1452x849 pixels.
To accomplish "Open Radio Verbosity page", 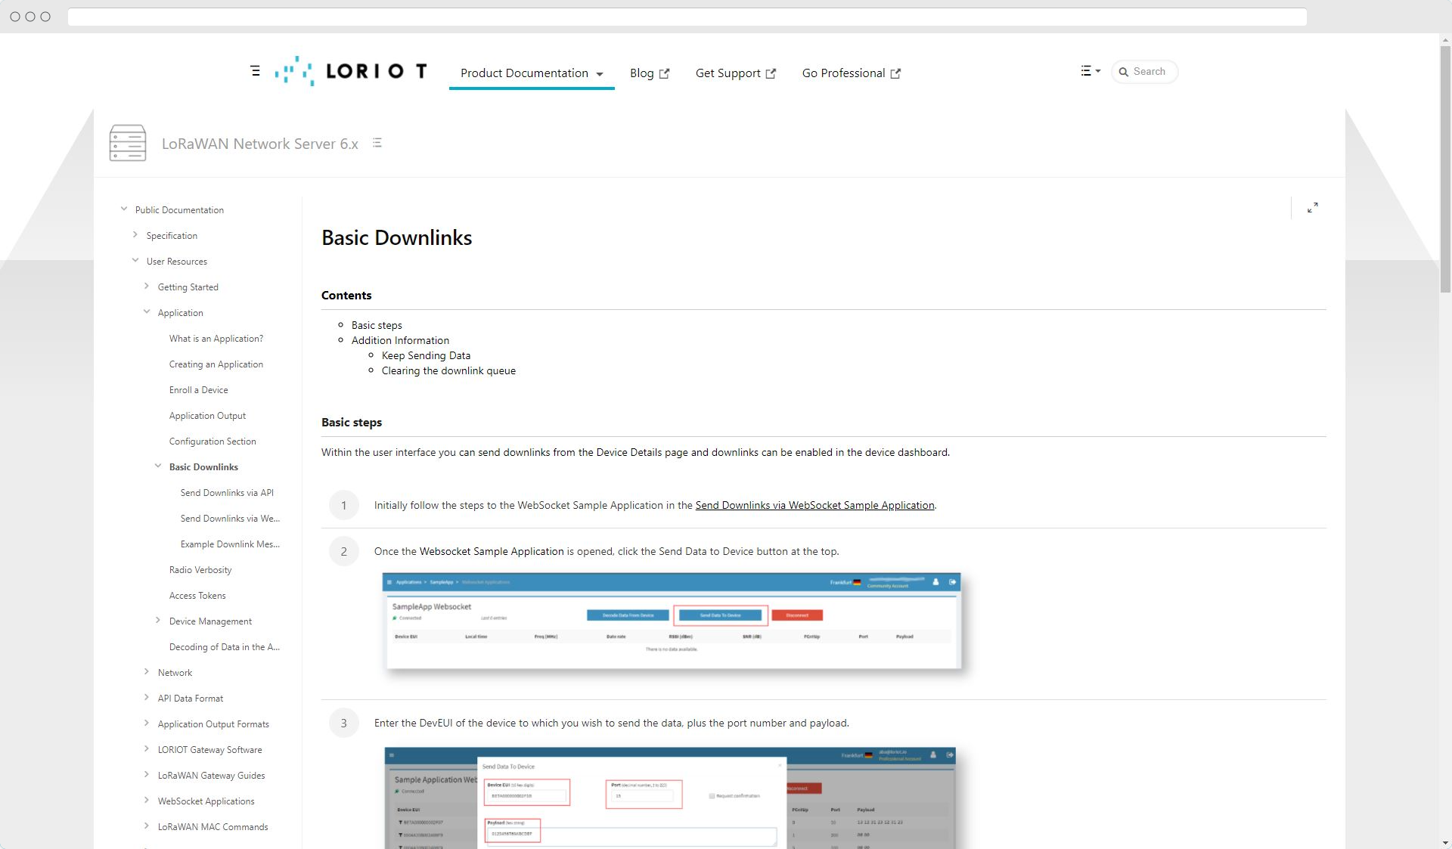I will point(200,570).
